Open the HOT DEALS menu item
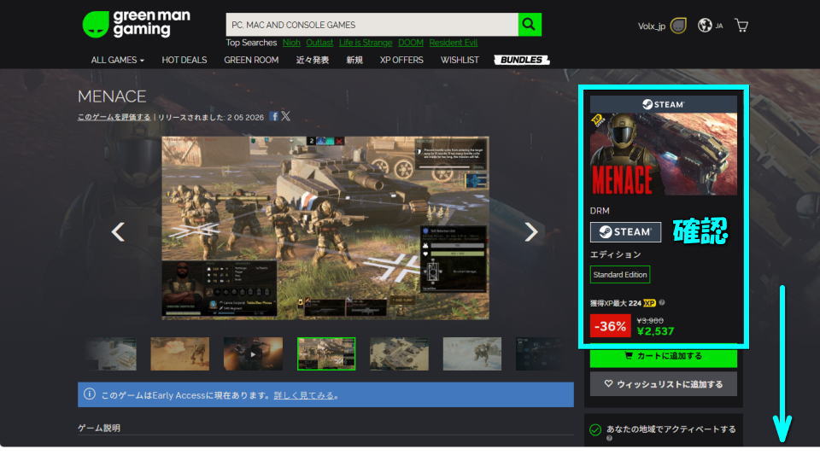This screenshot has height=461, width=820. tap(184, 61)
